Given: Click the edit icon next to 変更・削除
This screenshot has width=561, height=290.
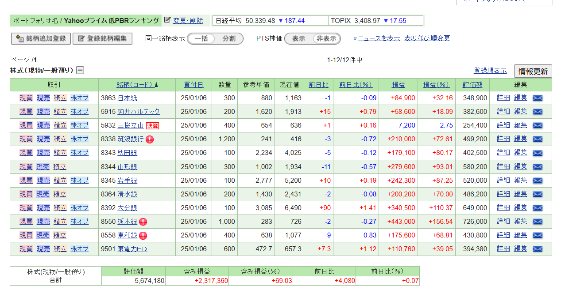Looking at the screenshot, I should [x=167, y=20].
